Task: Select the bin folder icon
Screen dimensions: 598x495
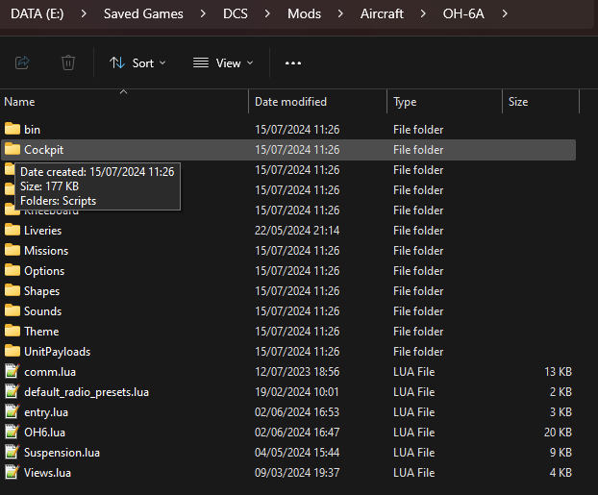Action: [12, 129]
